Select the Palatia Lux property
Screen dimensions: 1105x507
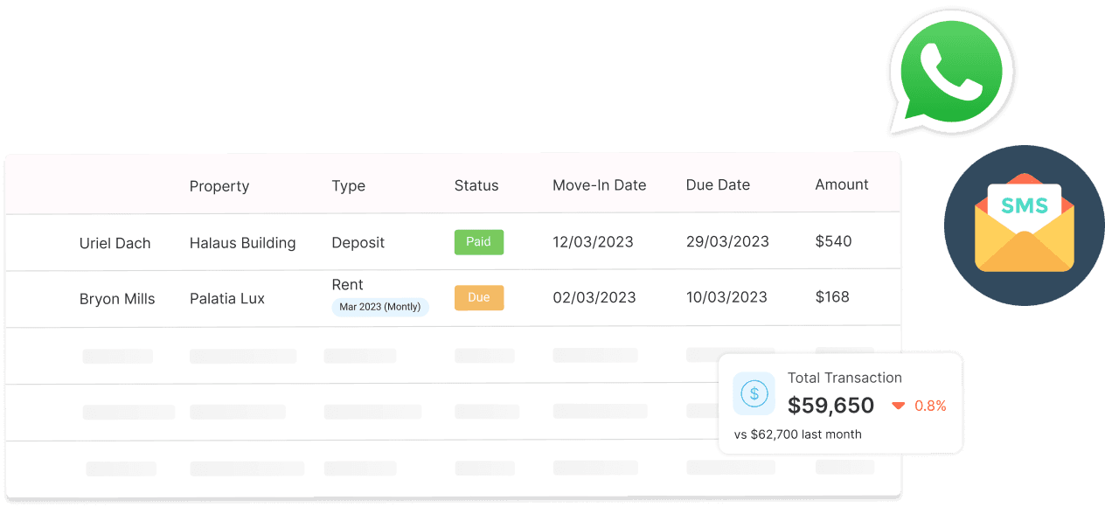click(227, 299)
